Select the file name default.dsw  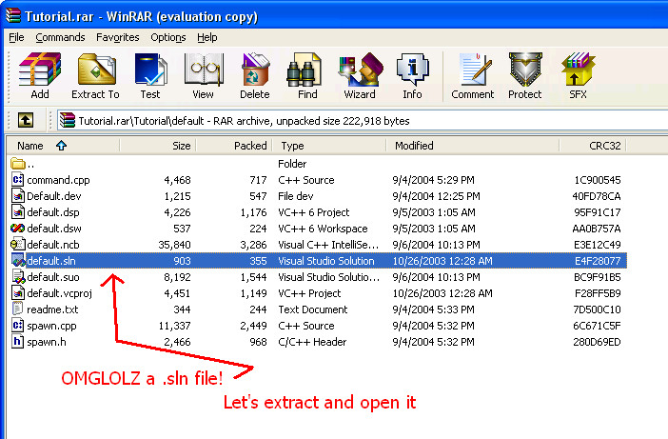(54, 229)
